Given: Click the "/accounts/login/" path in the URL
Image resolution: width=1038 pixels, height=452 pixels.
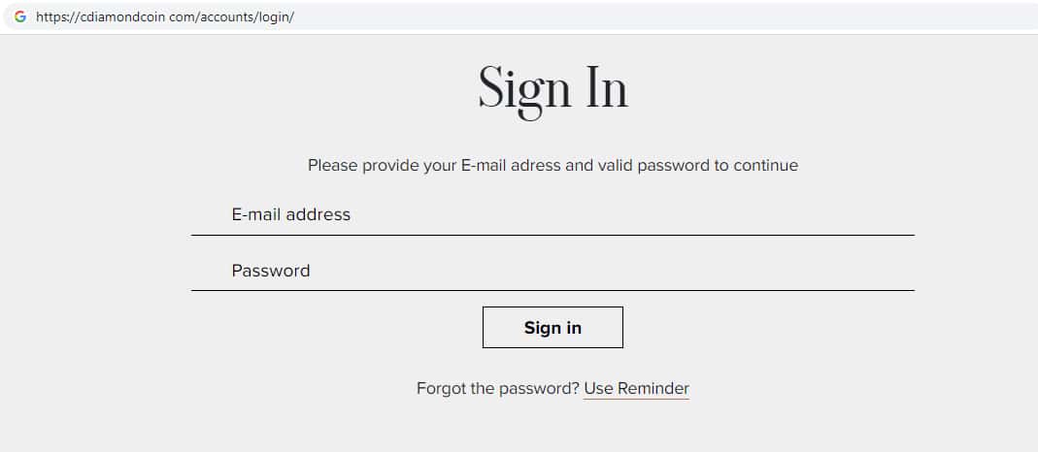Looking at the screenshot, I should point(246,17).
